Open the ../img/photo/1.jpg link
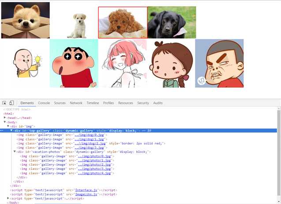Screen dimensions: 281x204 (x=94, y=160)
